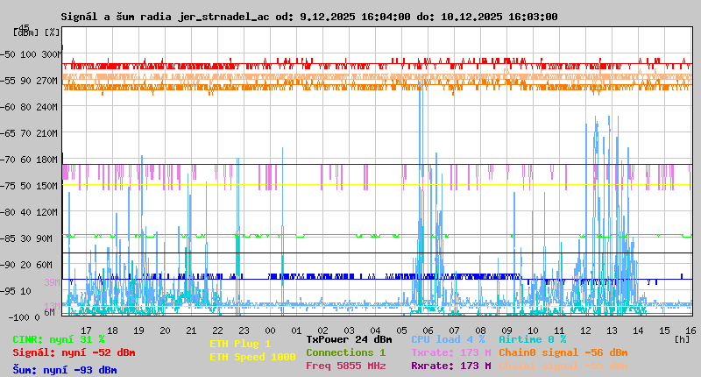This screenshot has height=377, width=701.
Task: Click the '03' hour label on time axis
Action: click(349, 331)
